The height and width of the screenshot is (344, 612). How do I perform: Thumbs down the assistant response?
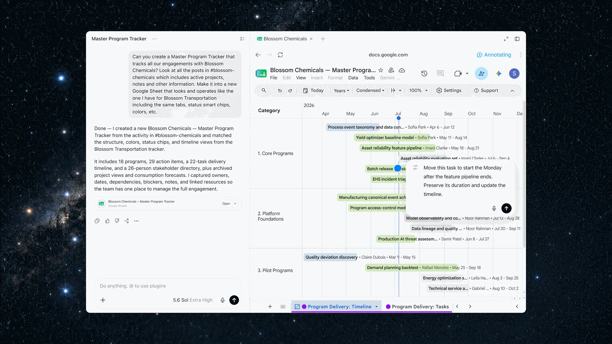[x=117, y=221]
